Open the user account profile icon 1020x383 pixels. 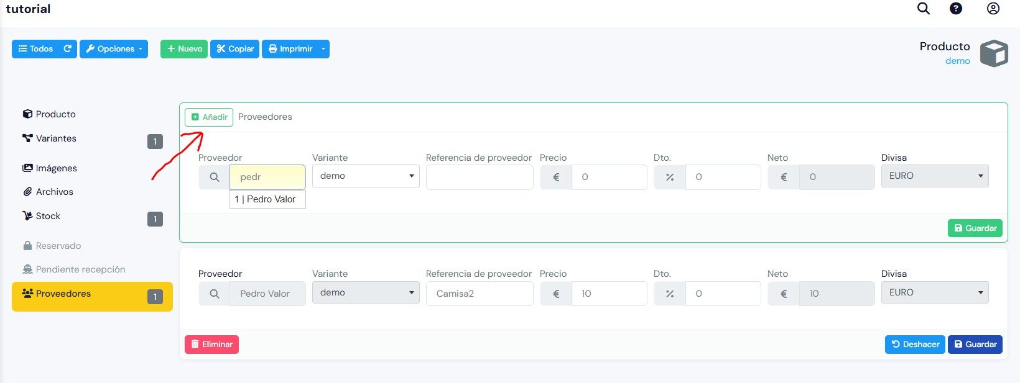[x=993, y=9]
